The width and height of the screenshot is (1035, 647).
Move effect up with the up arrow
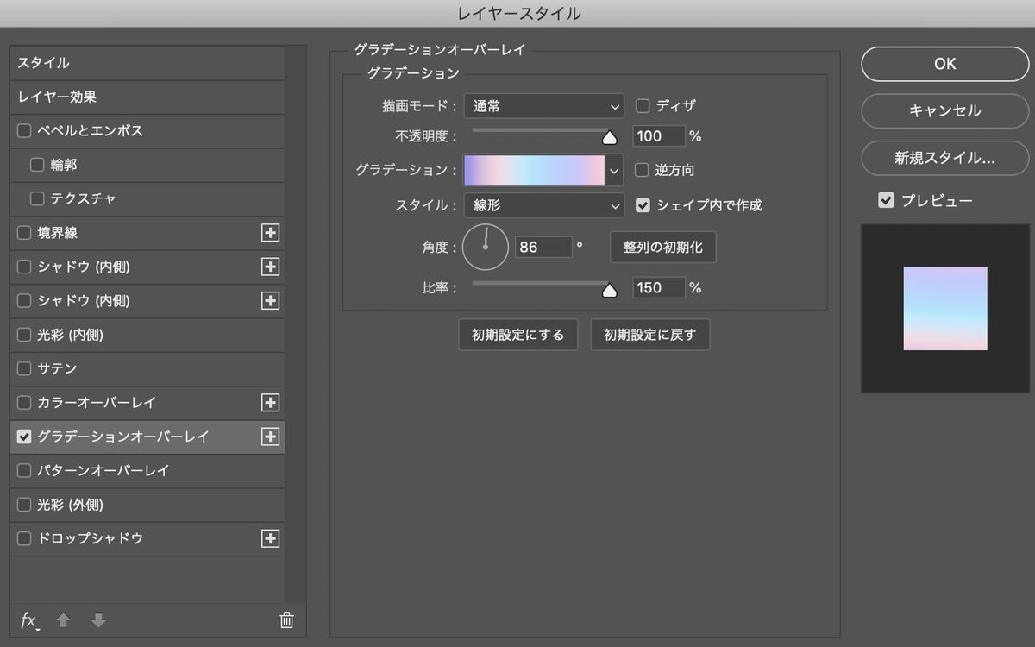click(63, 620)
